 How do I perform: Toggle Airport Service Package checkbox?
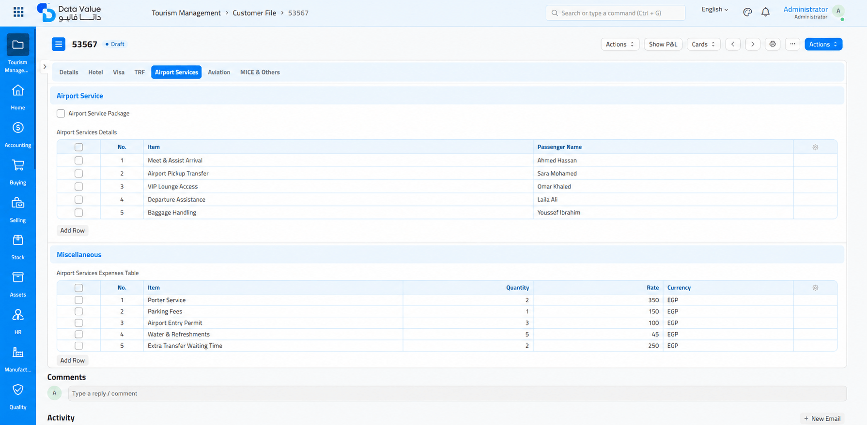click(61, 113)
